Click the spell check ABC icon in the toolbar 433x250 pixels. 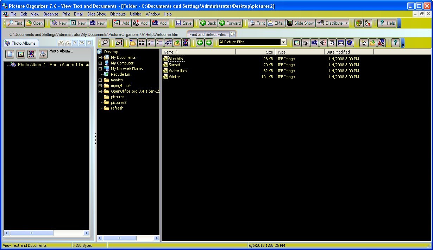(x=381, y=43)
